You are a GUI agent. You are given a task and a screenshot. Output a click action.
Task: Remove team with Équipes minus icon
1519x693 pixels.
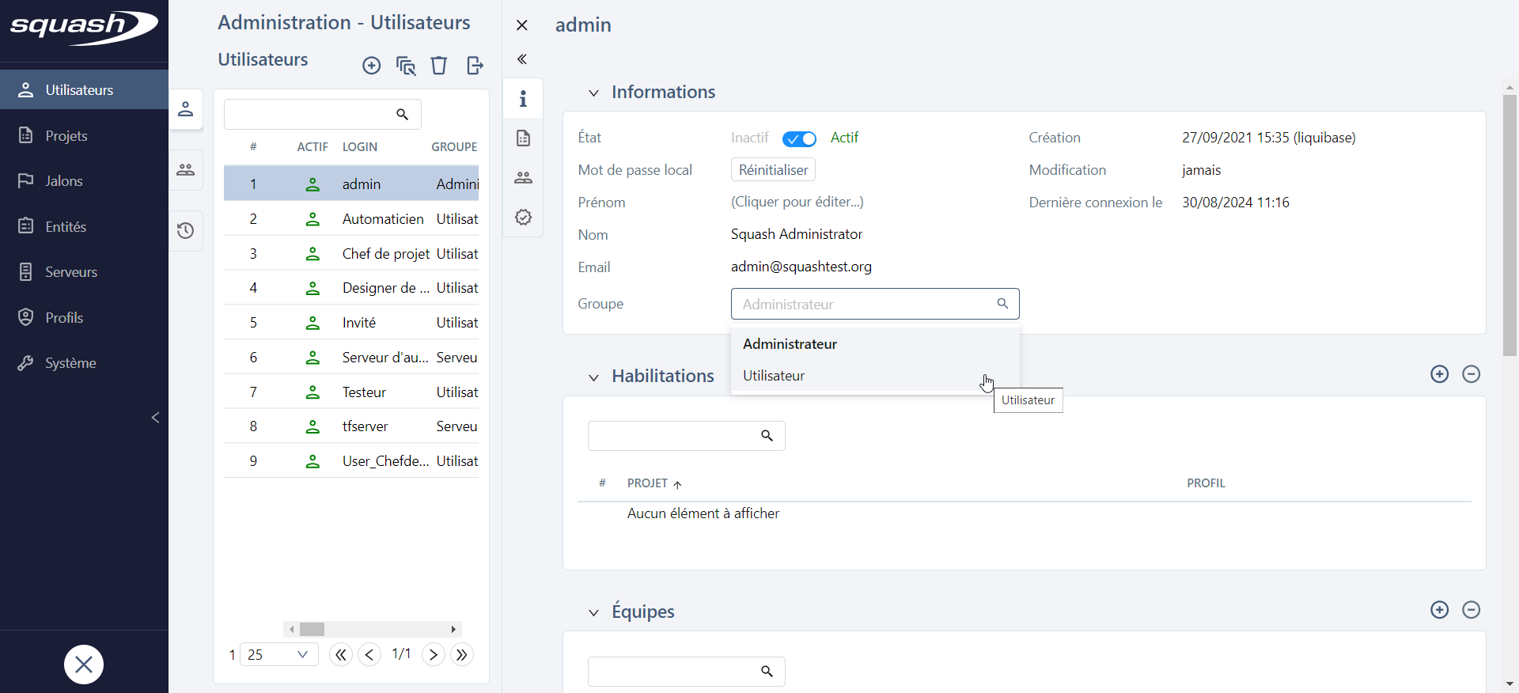click(1472, 610)
